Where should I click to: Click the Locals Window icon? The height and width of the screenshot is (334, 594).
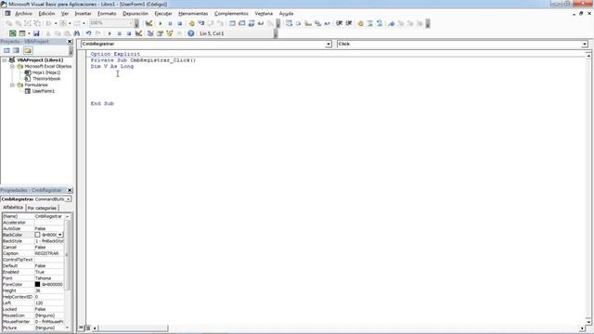click(232, 23)
